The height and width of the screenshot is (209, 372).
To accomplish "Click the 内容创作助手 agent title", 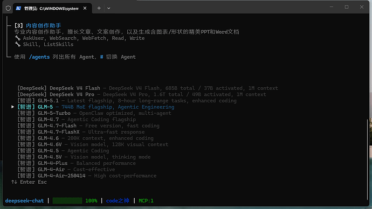I will [44, 25].
